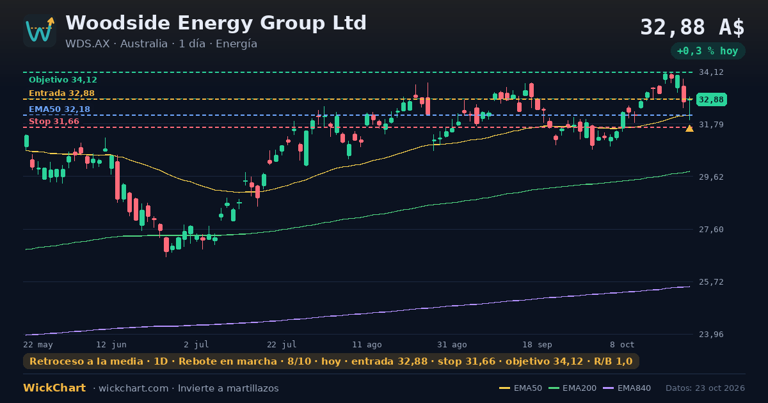Click the EMA50 yellow legend swatch
This screenshot has height=403, width=768.
pos(504,388)
